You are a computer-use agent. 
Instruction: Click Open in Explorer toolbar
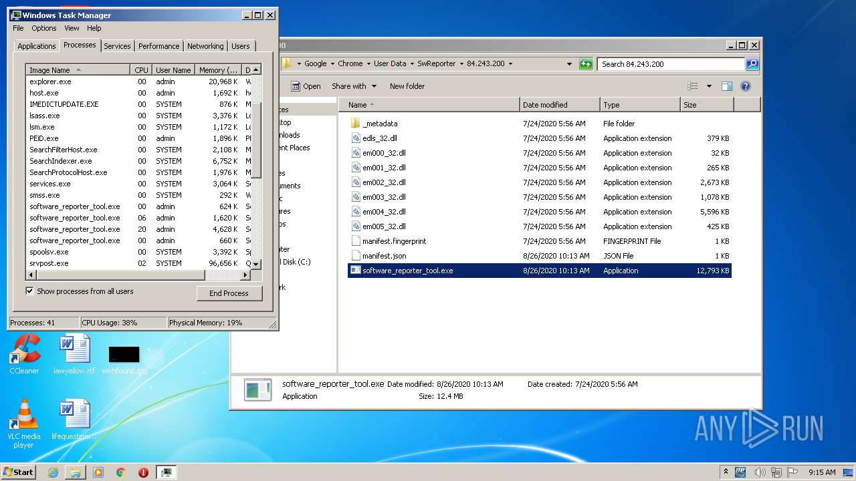tap(306, 86)
